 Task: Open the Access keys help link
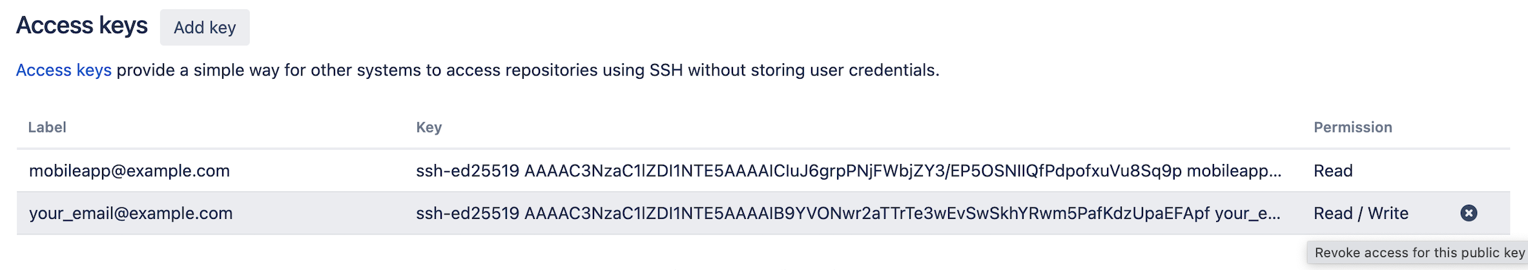point(64,70)
